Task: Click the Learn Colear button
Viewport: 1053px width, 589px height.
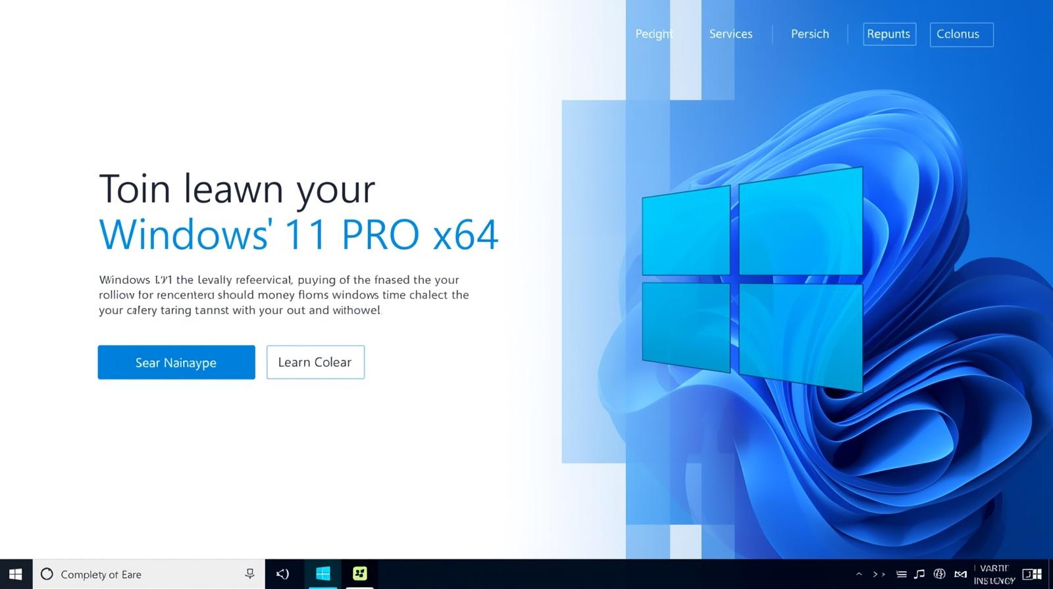Action: point(315,362)
